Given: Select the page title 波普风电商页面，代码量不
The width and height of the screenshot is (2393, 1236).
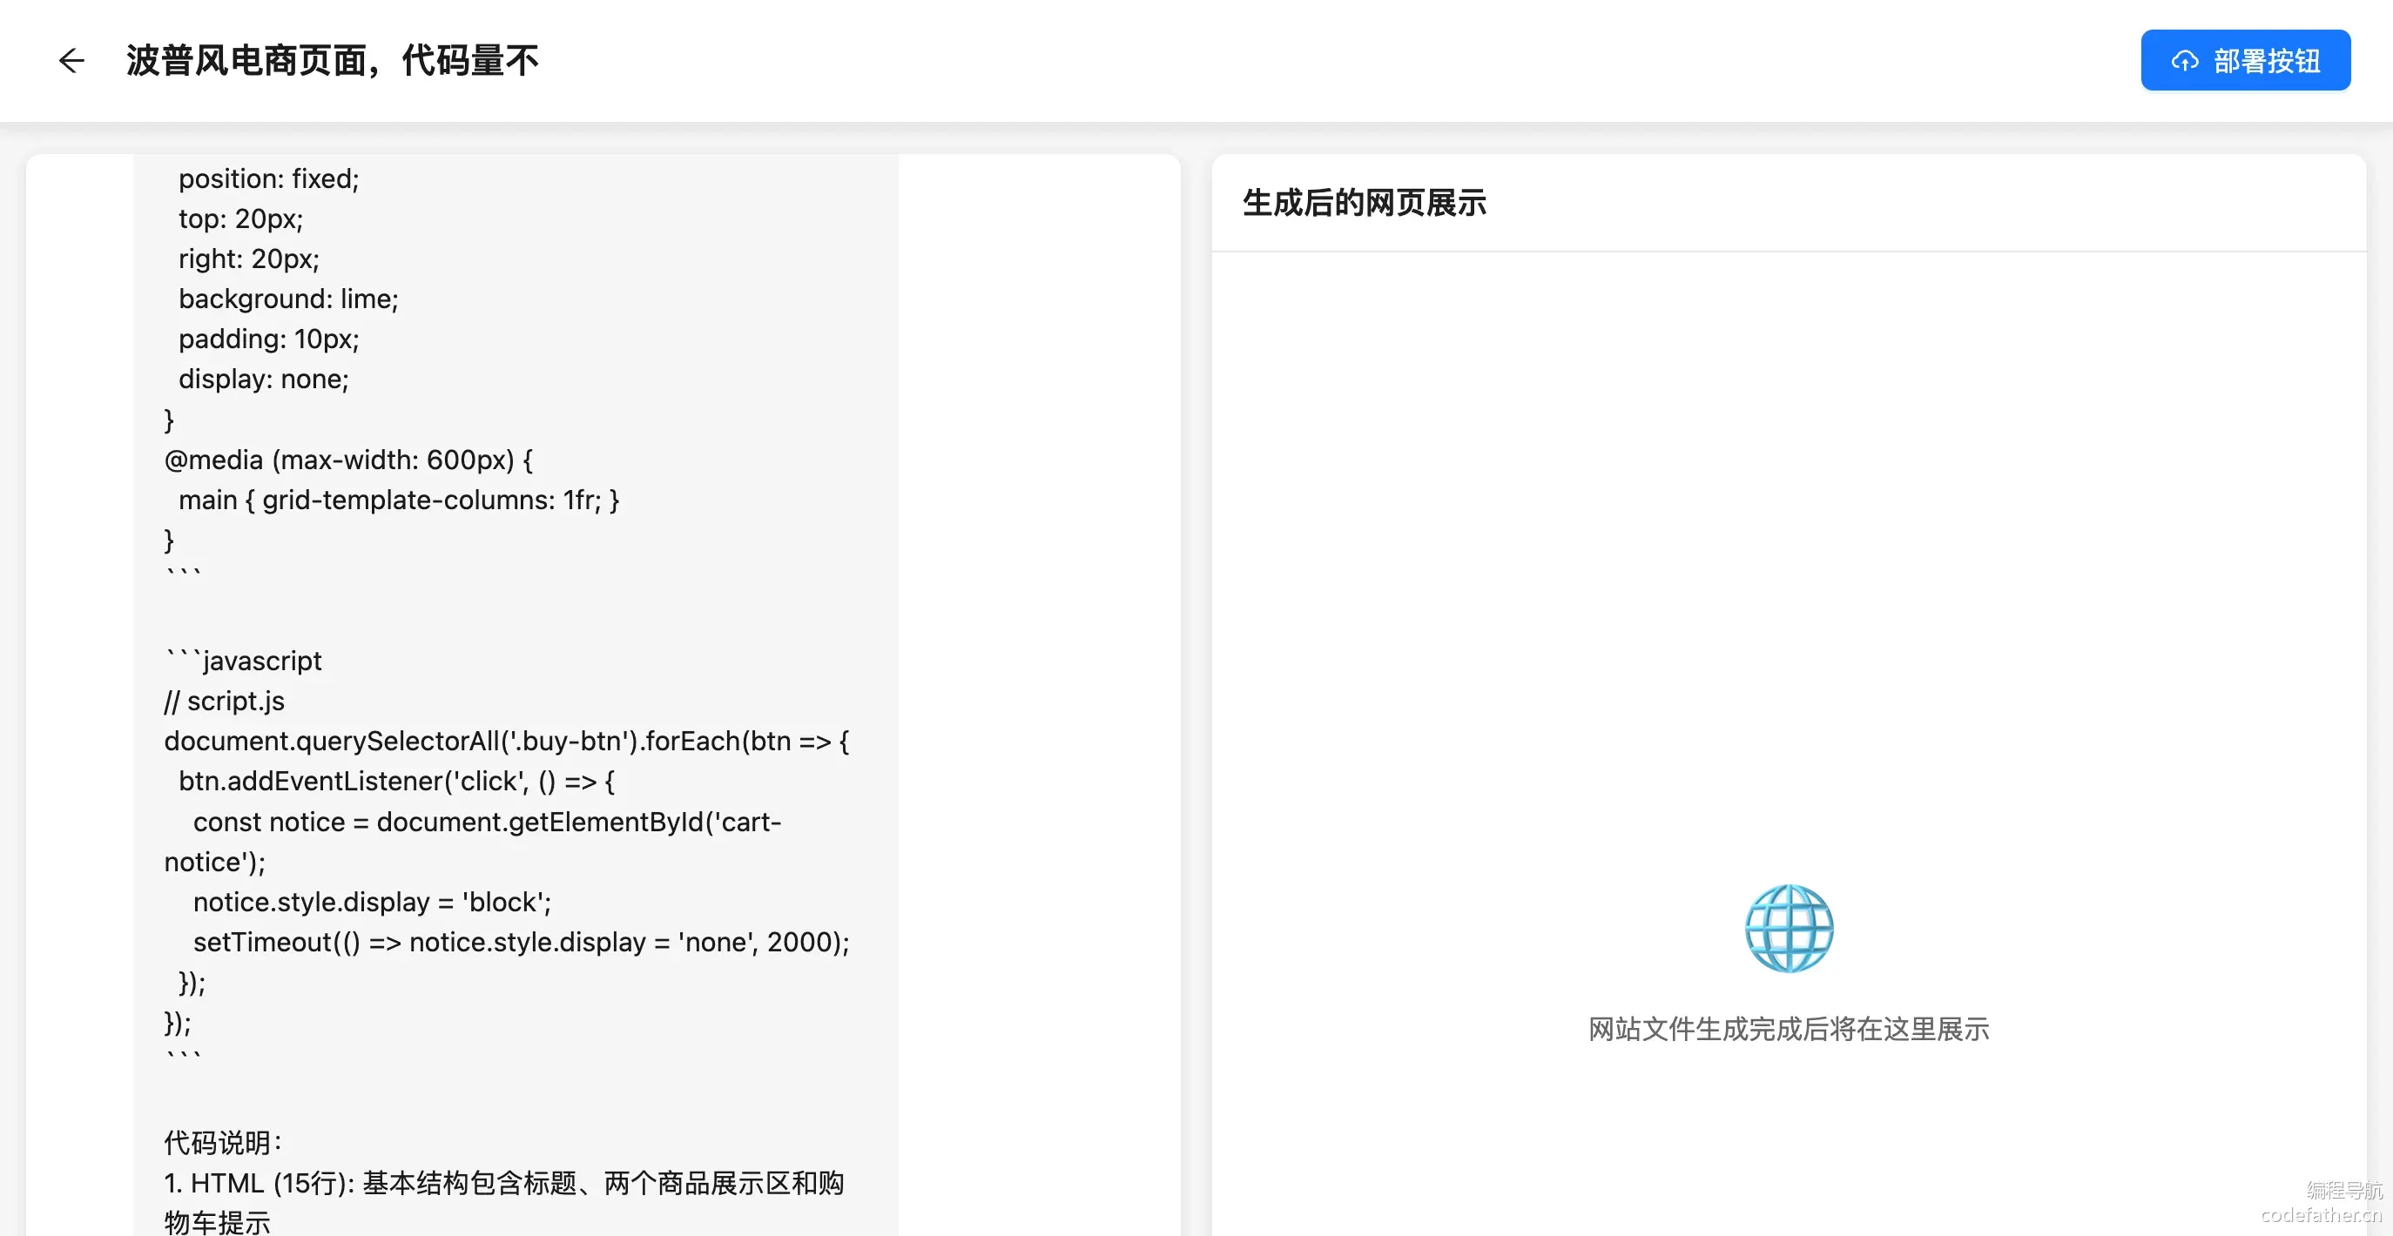Looking at the screenshot, I should click(x=333, y=60).
